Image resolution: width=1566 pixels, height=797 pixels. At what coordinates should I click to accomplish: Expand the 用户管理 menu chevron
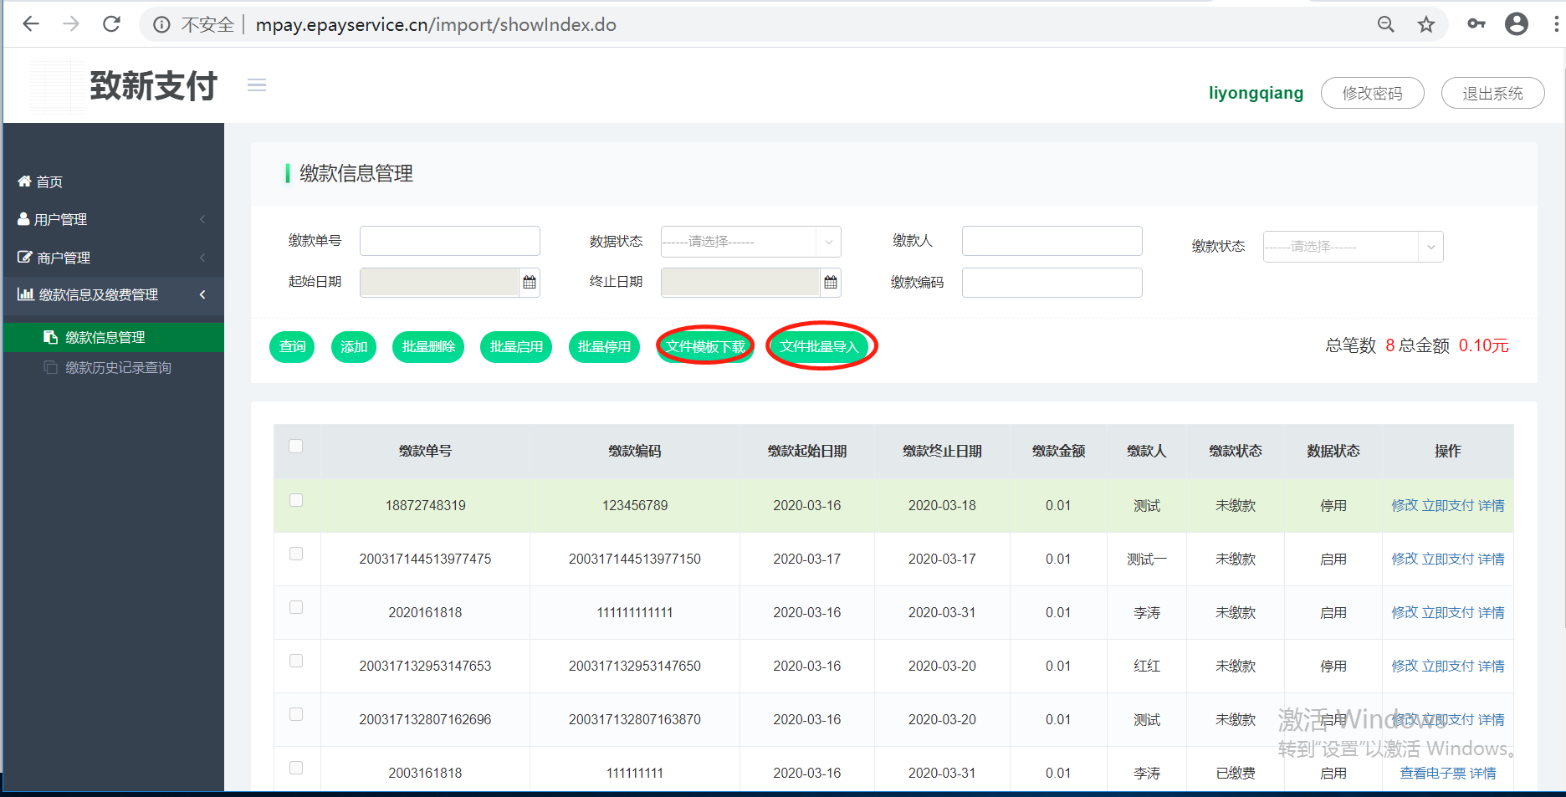click(202, 219)
